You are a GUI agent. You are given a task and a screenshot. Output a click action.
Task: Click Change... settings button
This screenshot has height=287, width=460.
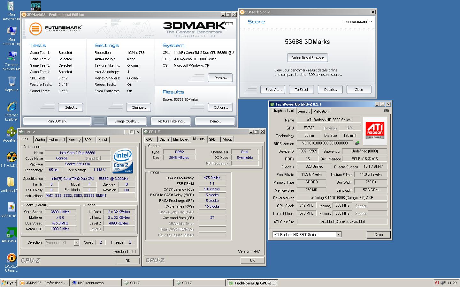[139, 107]
